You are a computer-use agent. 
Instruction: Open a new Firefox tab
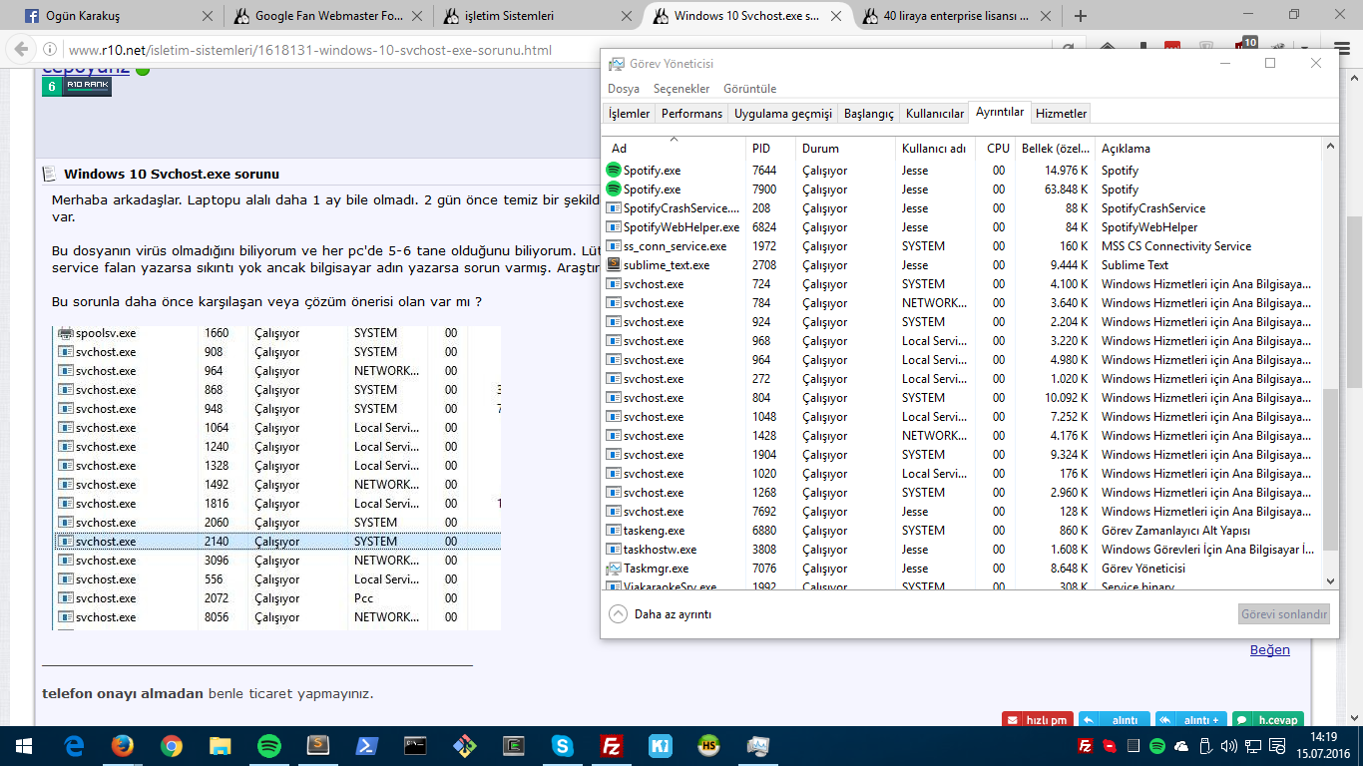coord(1081,16)
